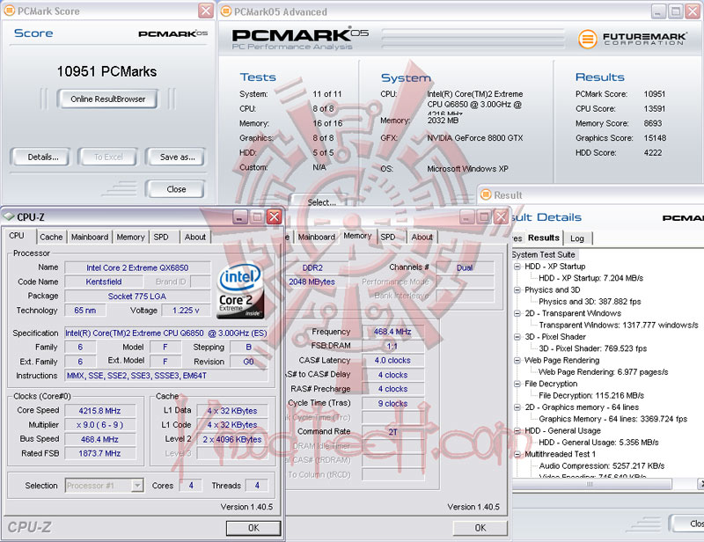Collapse the Web Page Rendering tree node
704x542 pixels.
(x=517, y=360)
